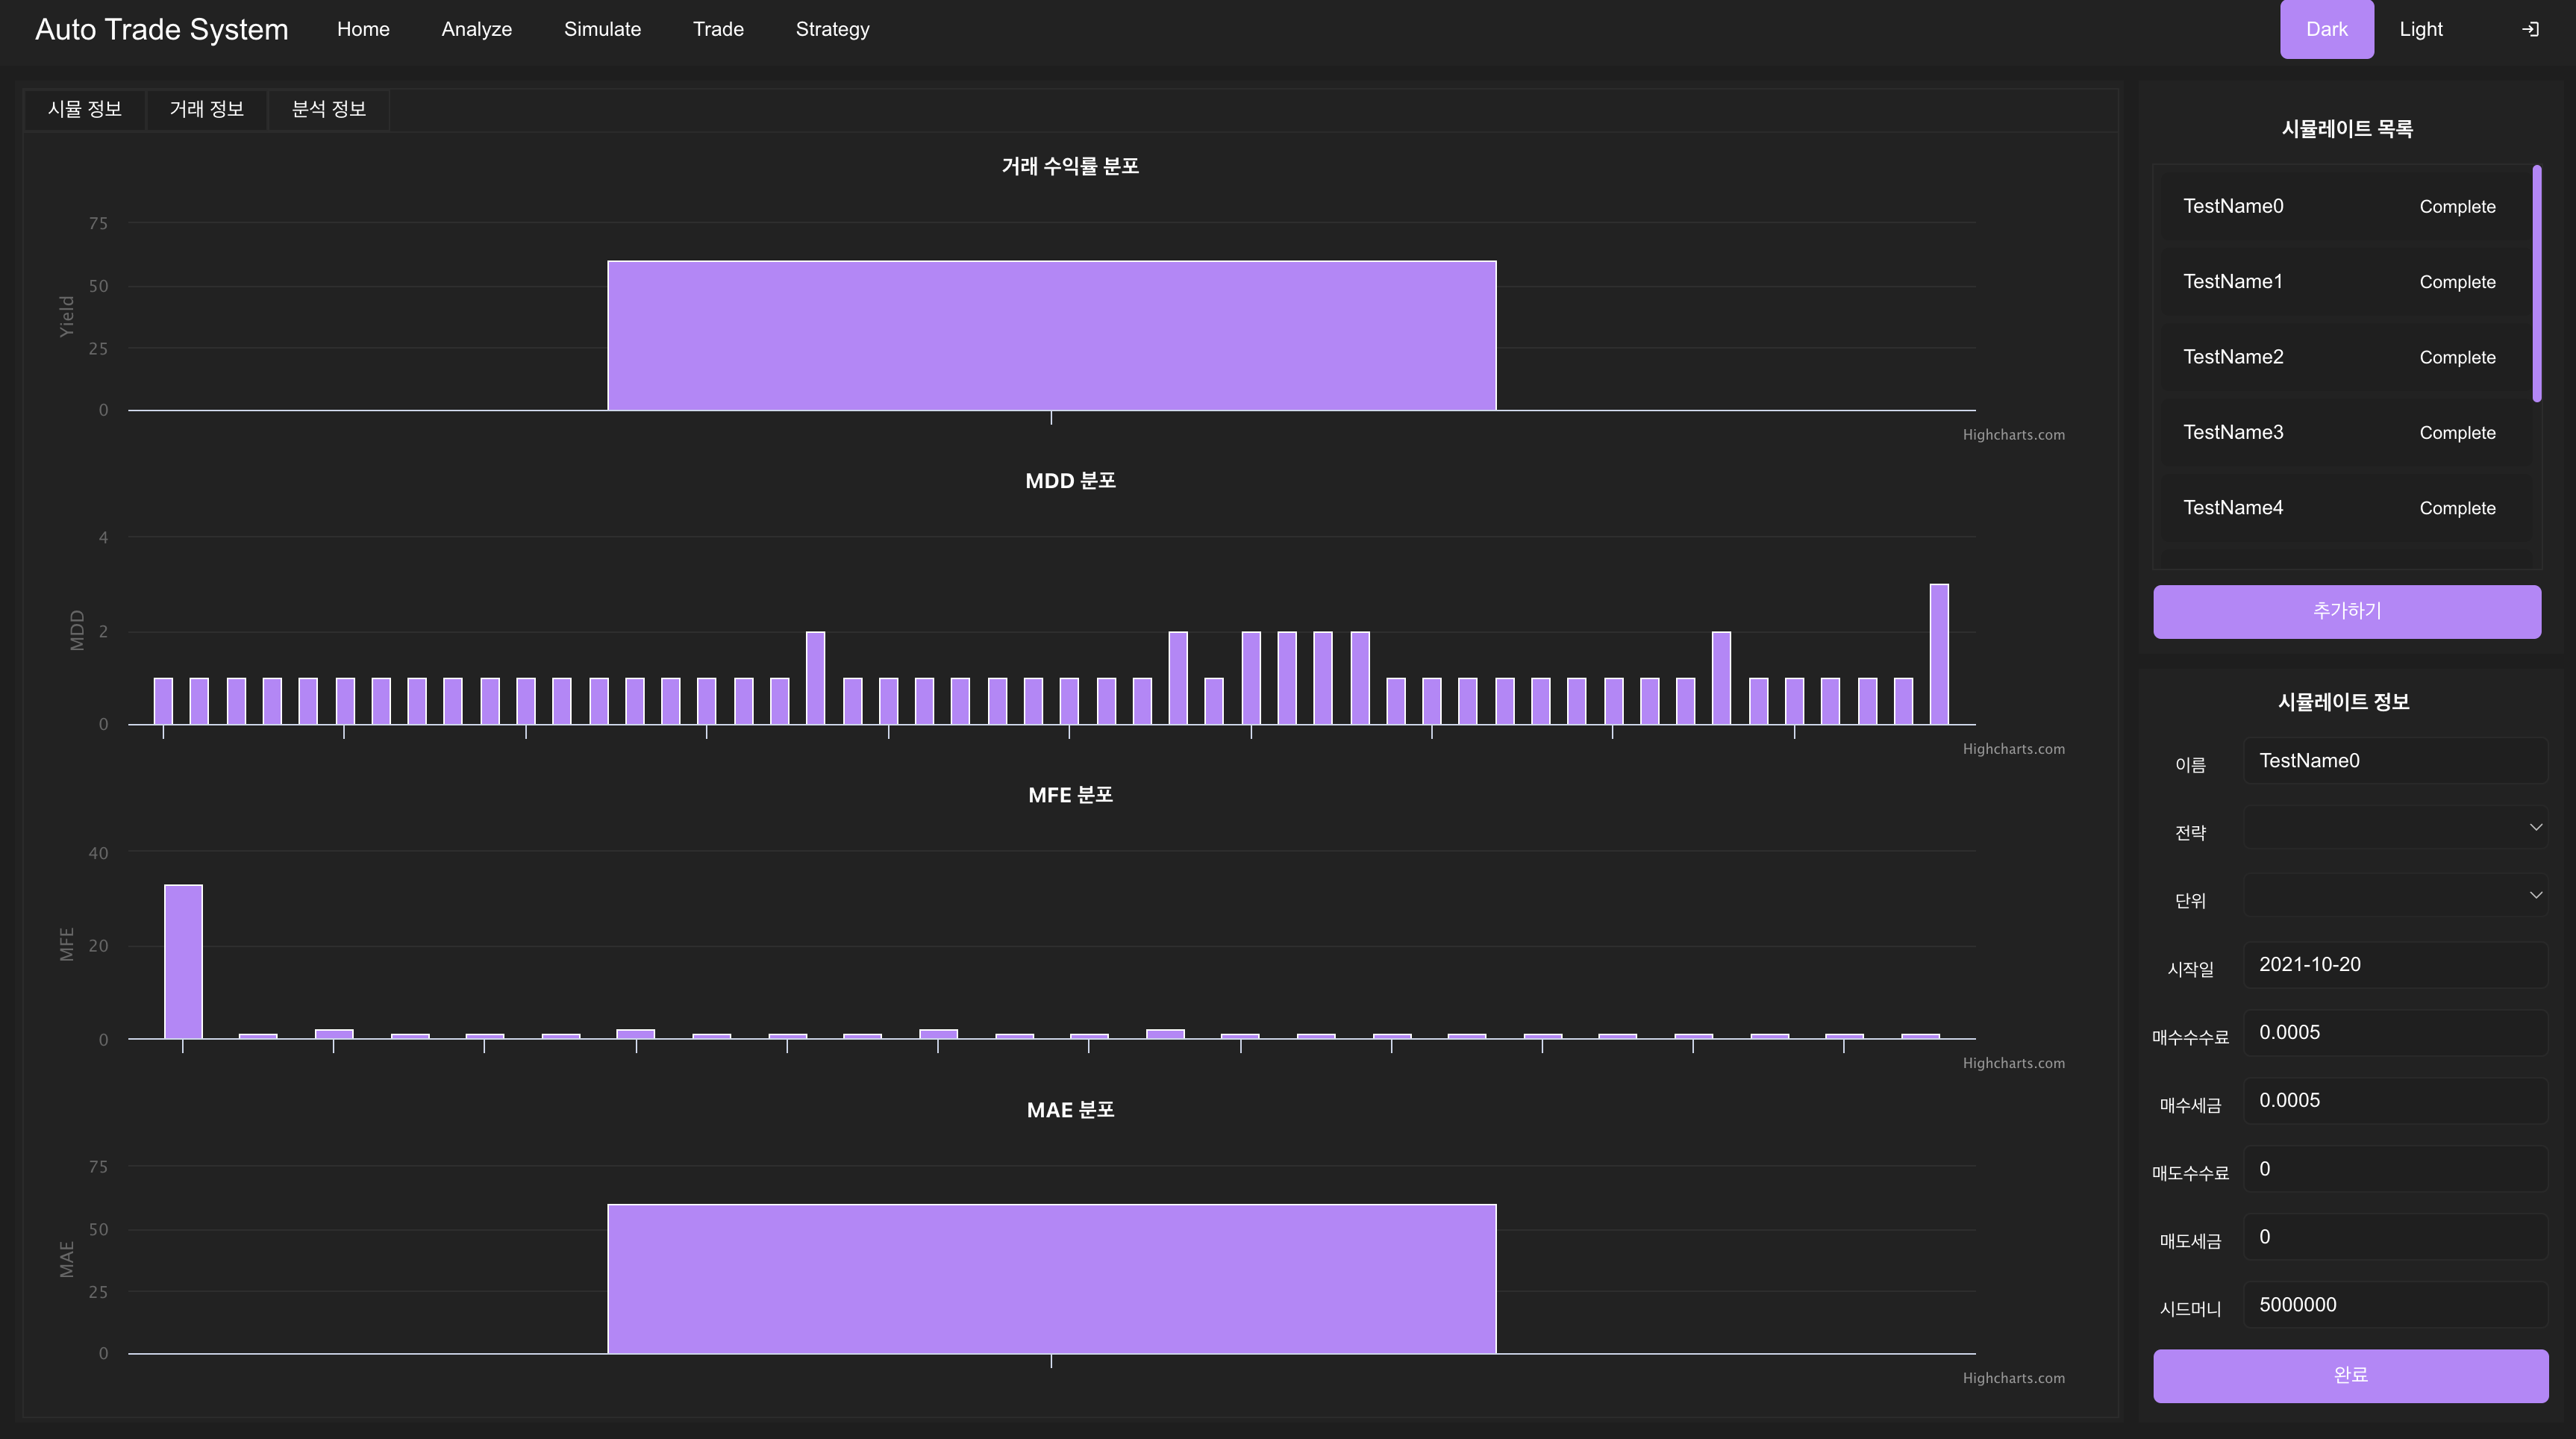Screen dimensions: 2576x1439
Task: Switch to Dark theme
Action: tap(2326, 29)
